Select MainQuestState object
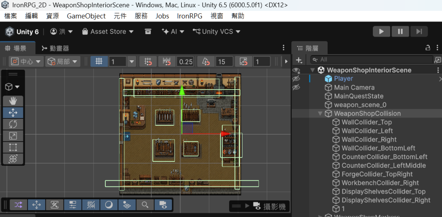442x217 pixels. click(359, 96)
